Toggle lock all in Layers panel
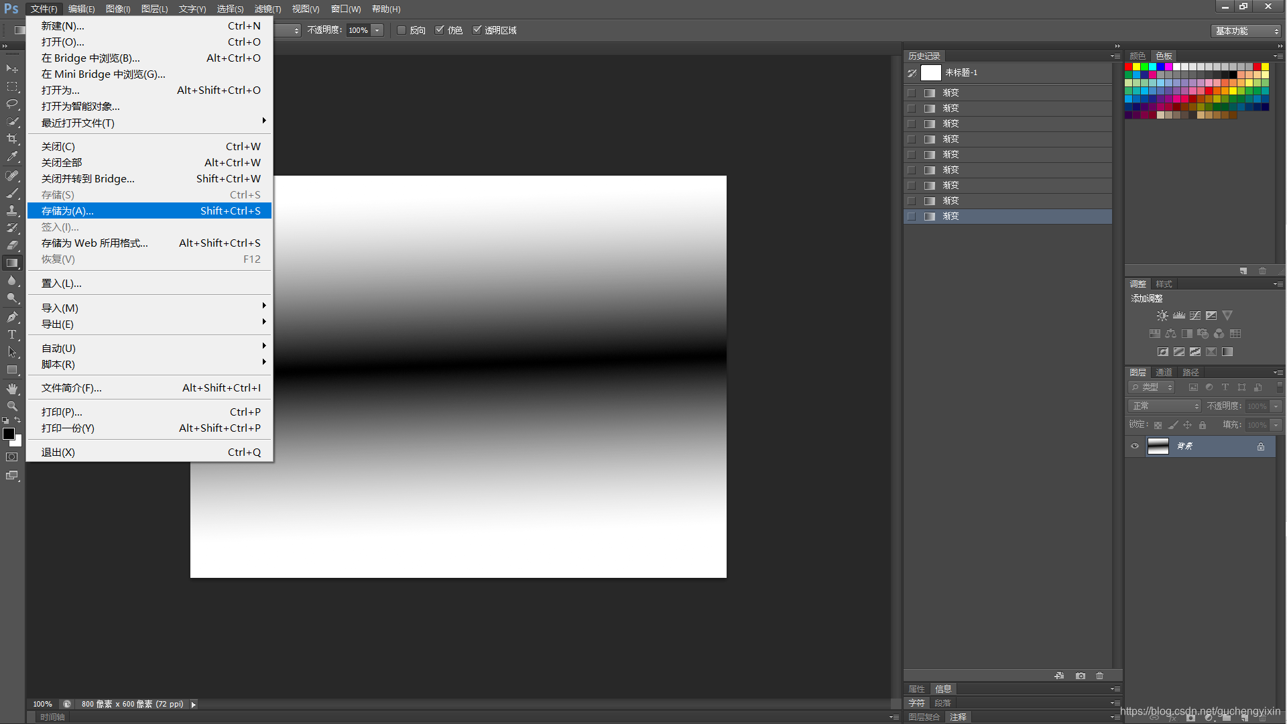This screenshot has height=724, width=1287. tap(1203, 425)
